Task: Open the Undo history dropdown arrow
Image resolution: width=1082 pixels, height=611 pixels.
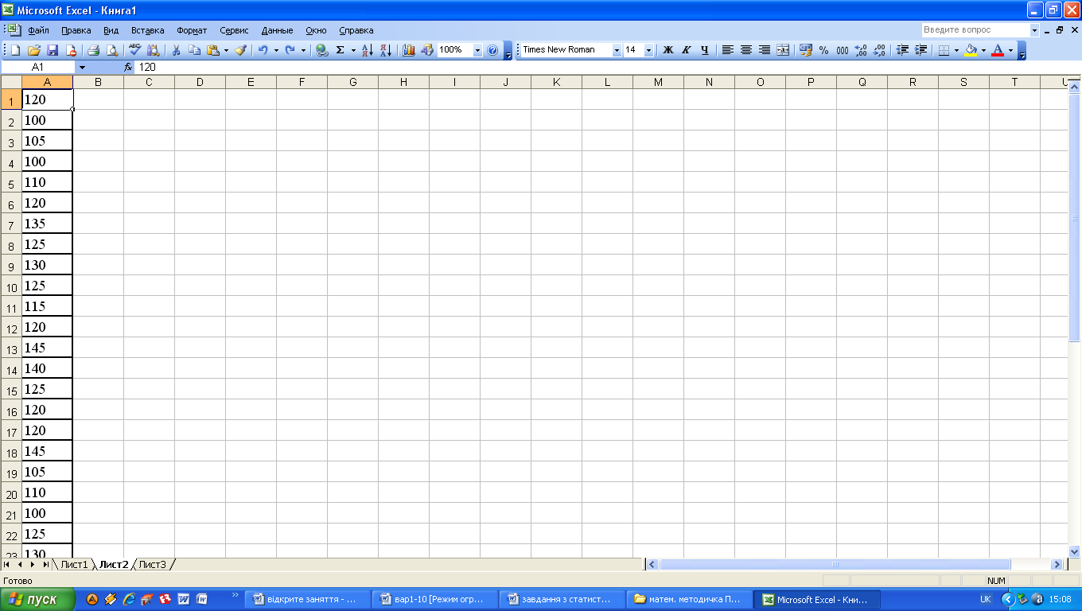Action: tap(276, 50)
